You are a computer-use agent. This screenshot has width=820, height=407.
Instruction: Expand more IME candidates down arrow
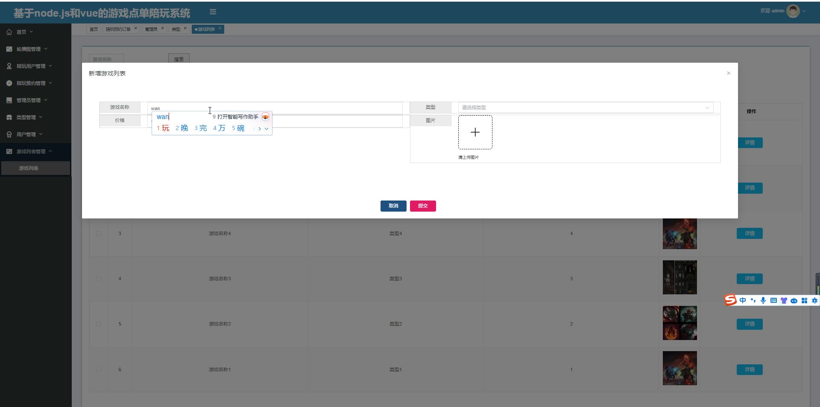pos(266,129)
